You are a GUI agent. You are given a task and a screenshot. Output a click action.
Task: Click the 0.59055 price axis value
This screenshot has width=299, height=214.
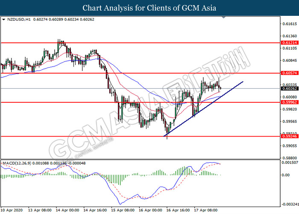pos(290,146)
